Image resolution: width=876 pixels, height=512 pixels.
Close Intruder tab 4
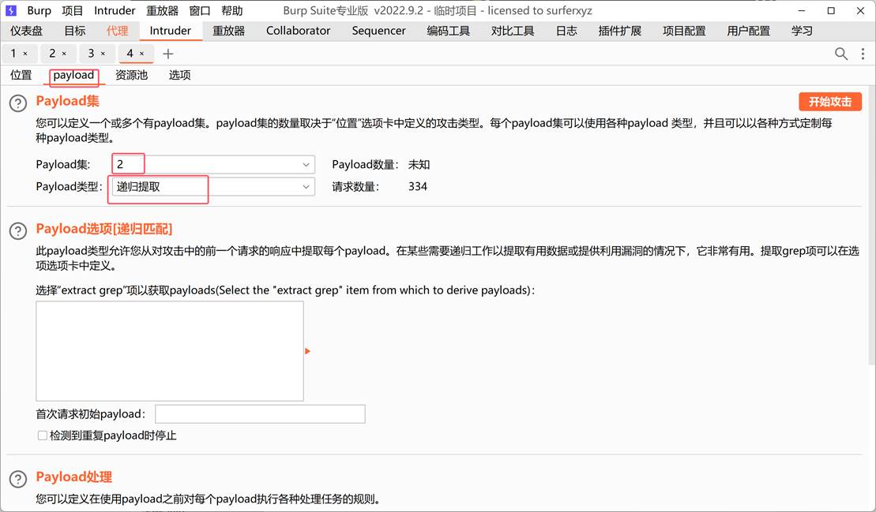tap(142, 54)
